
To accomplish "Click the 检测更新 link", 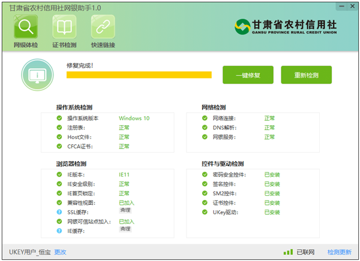I will tap(340, 252).
